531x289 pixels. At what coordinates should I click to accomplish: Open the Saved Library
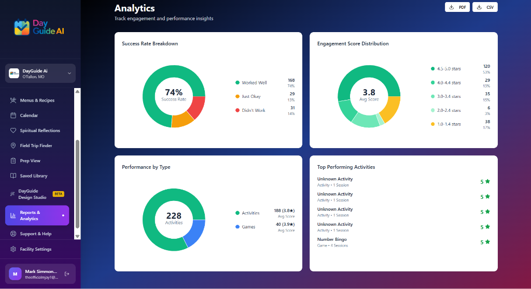point(37,176)
